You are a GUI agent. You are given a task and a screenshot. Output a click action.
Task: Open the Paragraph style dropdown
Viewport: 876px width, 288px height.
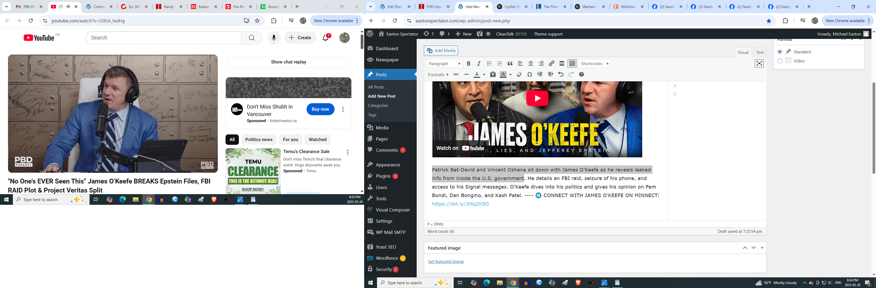(444, 63)
